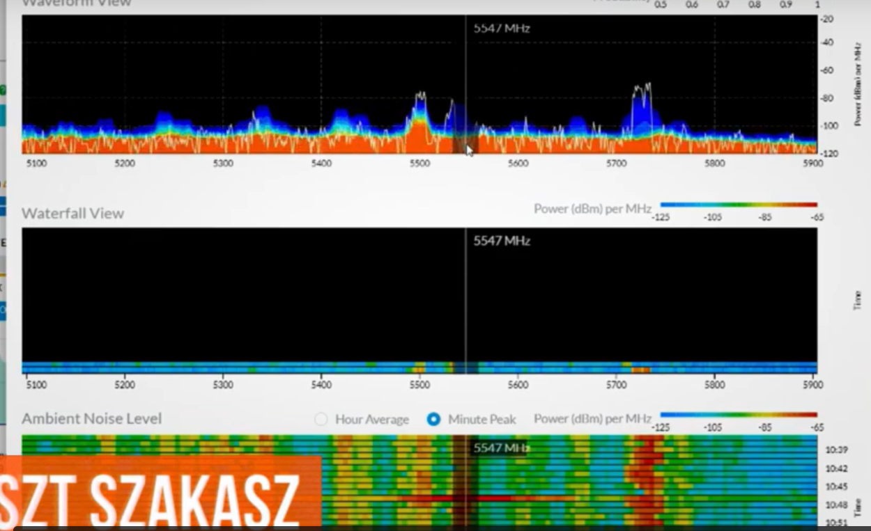Click 0.5 on the top probability scale
Screen dimensions: 871x531
(x=660, y=4)
